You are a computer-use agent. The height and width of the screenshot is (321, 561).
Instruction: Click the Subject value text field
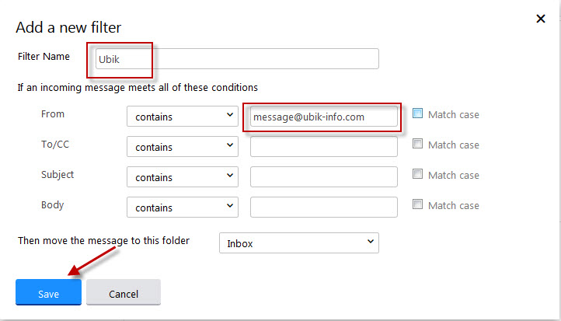coord(323,176)
